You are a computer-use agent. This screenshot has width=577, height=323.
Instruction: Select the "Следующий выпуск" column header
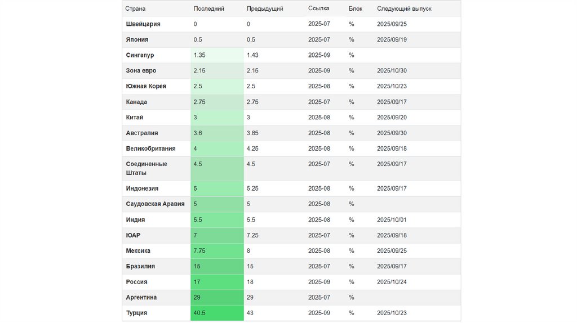pos(404,9)
